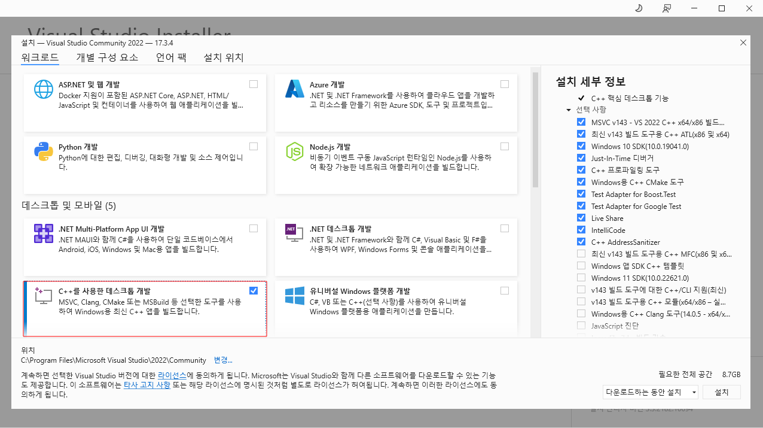Check the Azure 개발 workload checkbox
This screenshot has height=428, width=763.
tap(505, 84)
